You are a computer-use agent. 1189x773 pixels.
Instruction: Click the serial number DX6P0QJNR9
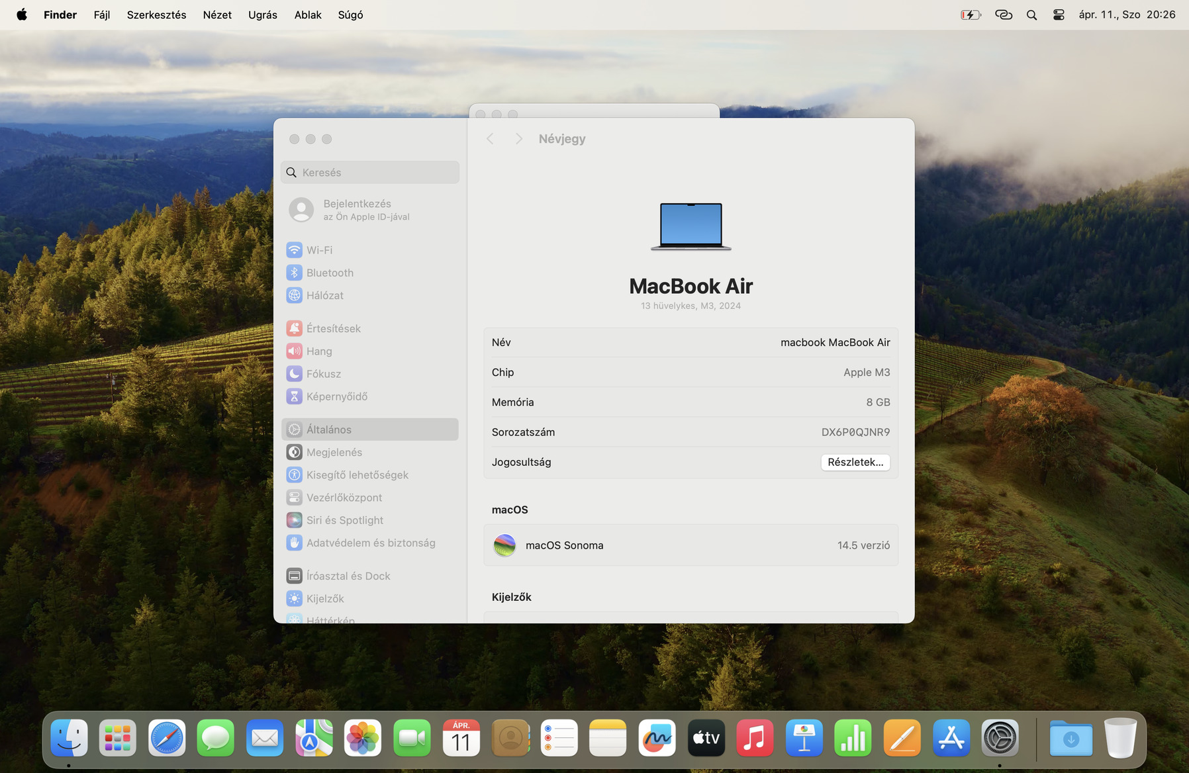(x=856, y=432)
